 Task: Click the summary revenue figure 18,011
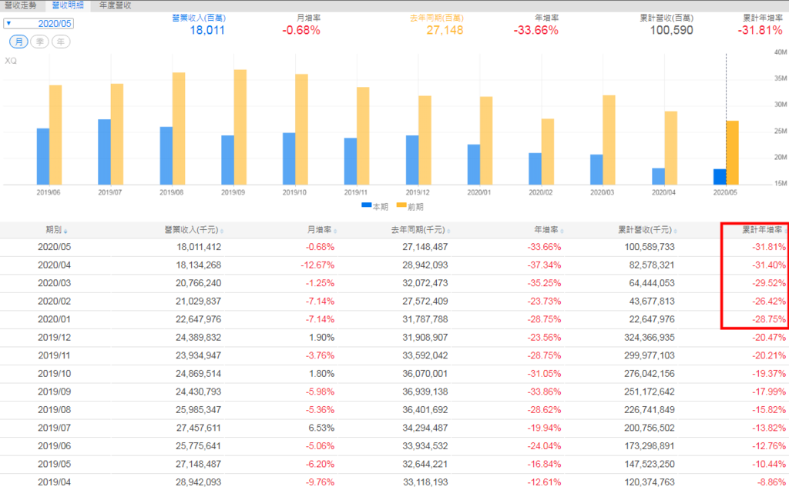point(206,30)
